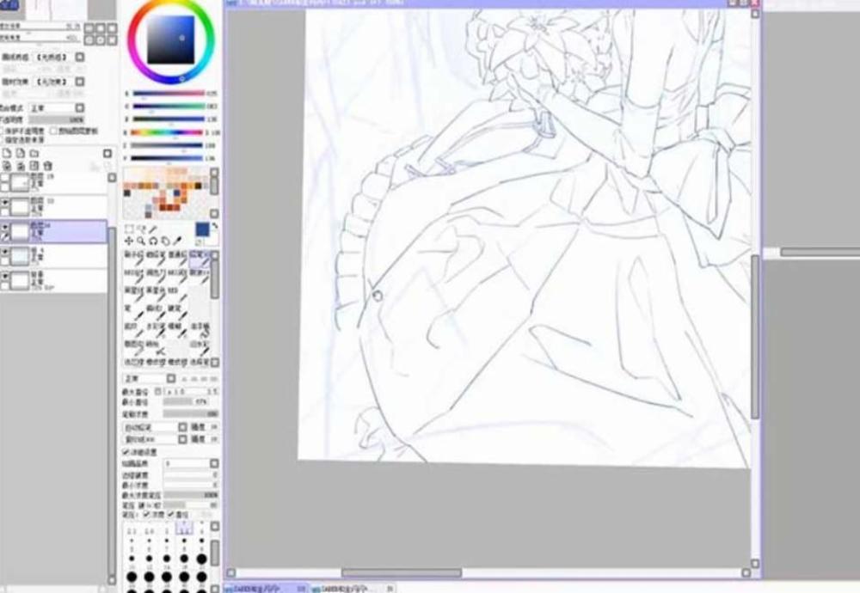Screen dimensions: 860x593
Task: Select the Lasso selection tool
Action: point(166,241)
